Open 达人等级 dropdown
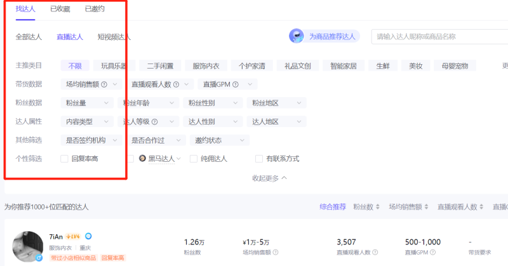This screenshot has width=508, height=266. tap(148, 121)
